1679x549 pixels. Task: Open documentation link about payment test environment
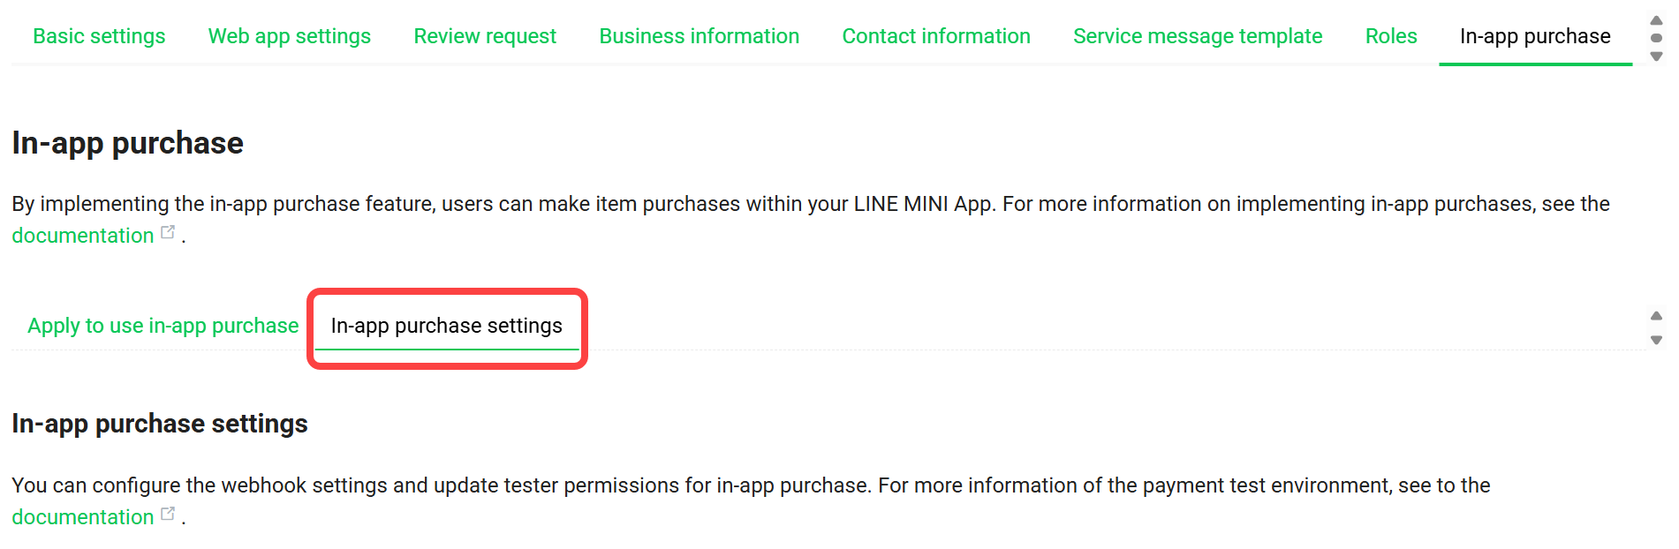tap(83, 517)
